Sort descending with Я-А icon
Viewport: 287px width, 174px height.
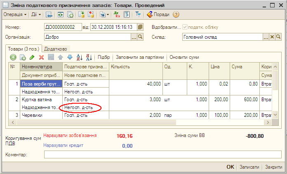pyautogui.click(x=89, y=57)
